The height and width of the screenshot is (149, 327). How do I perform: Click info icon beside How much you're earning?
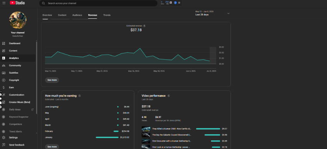(x=80, y=96)
